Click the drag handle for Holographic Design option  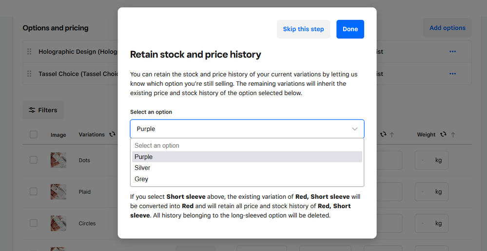point(29,51)
